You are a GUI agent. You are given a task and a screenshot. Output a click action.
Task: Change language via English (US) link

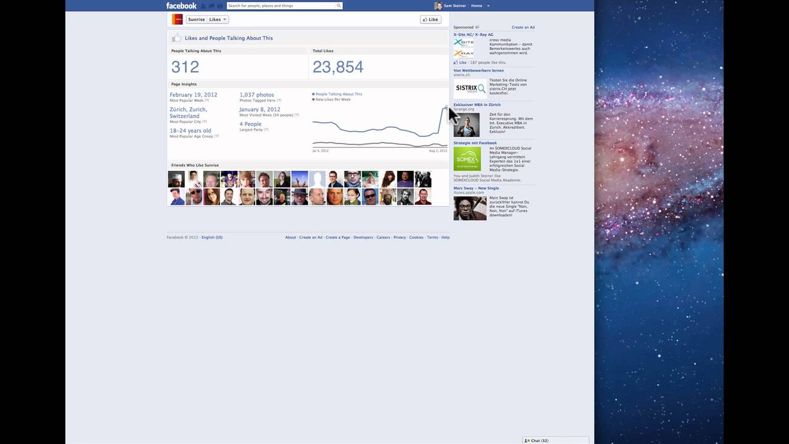click(212, 237)
